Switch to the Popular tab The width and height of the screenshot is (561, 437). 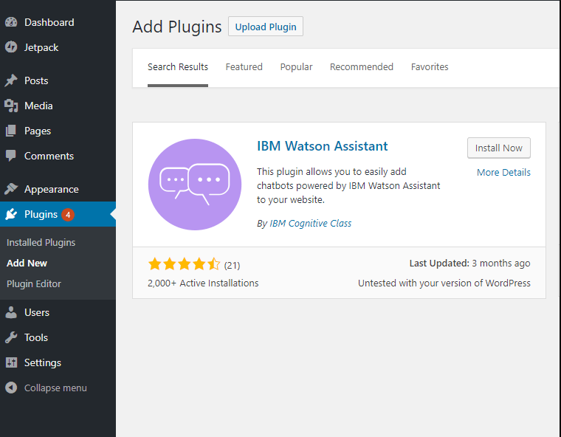[296, 67]
